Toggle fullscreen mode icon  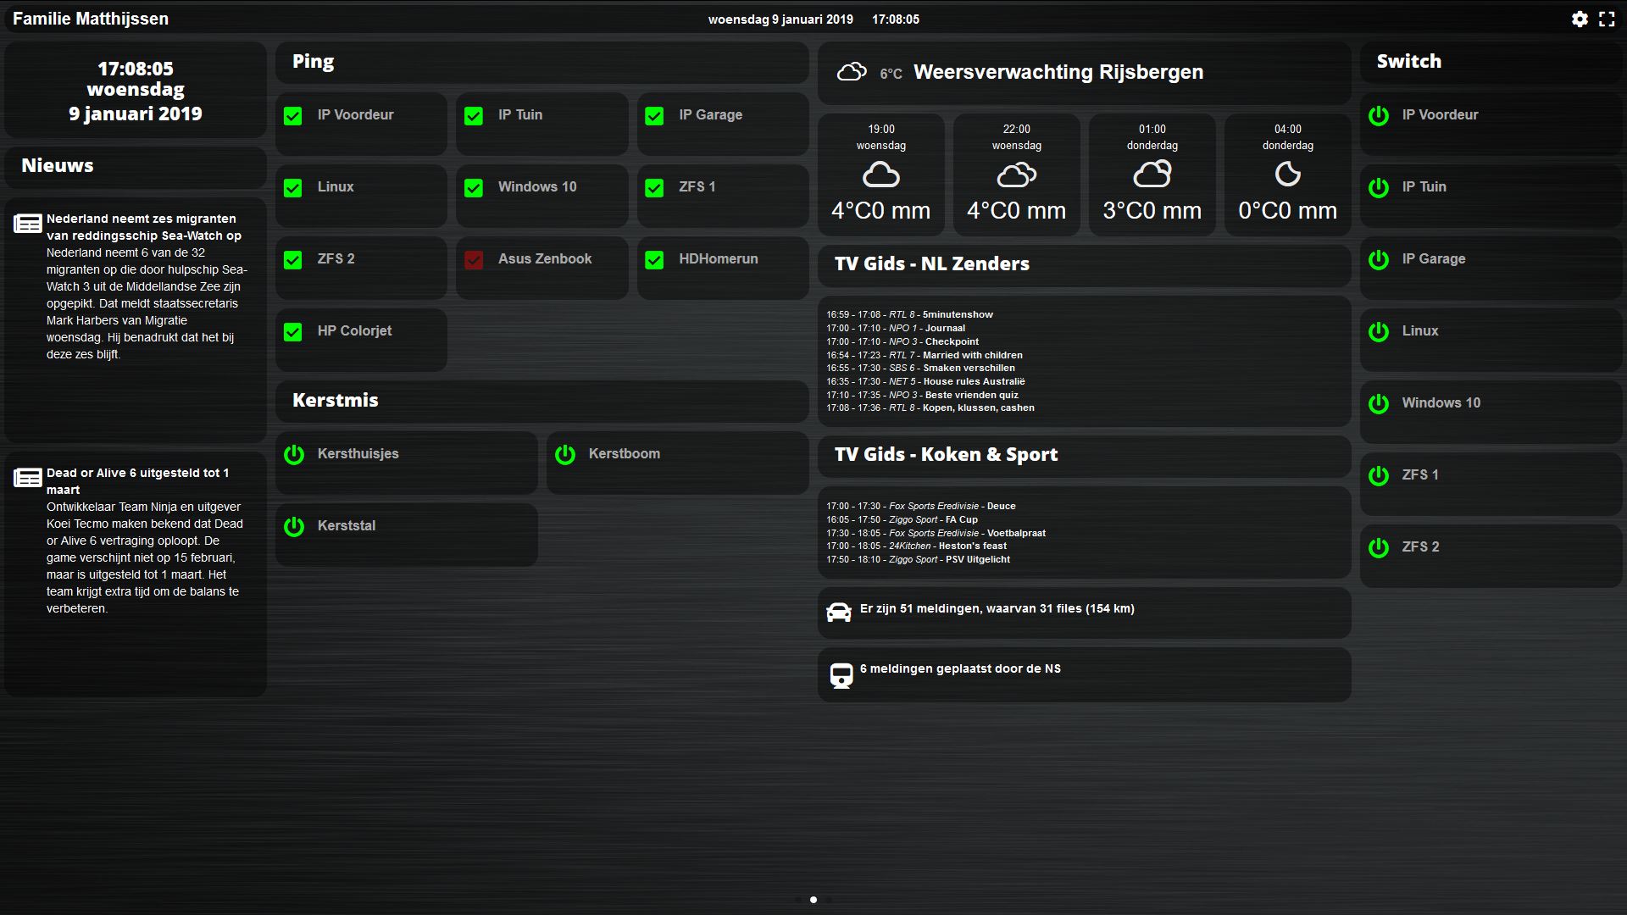[x=1607, y=19]
